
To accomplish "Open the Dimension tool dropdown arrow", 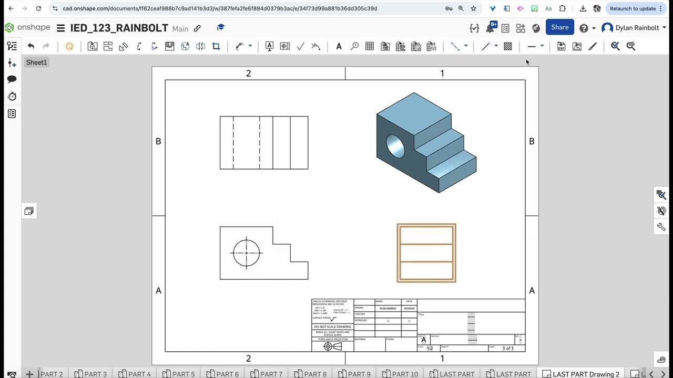I will [x=250, y=47].
